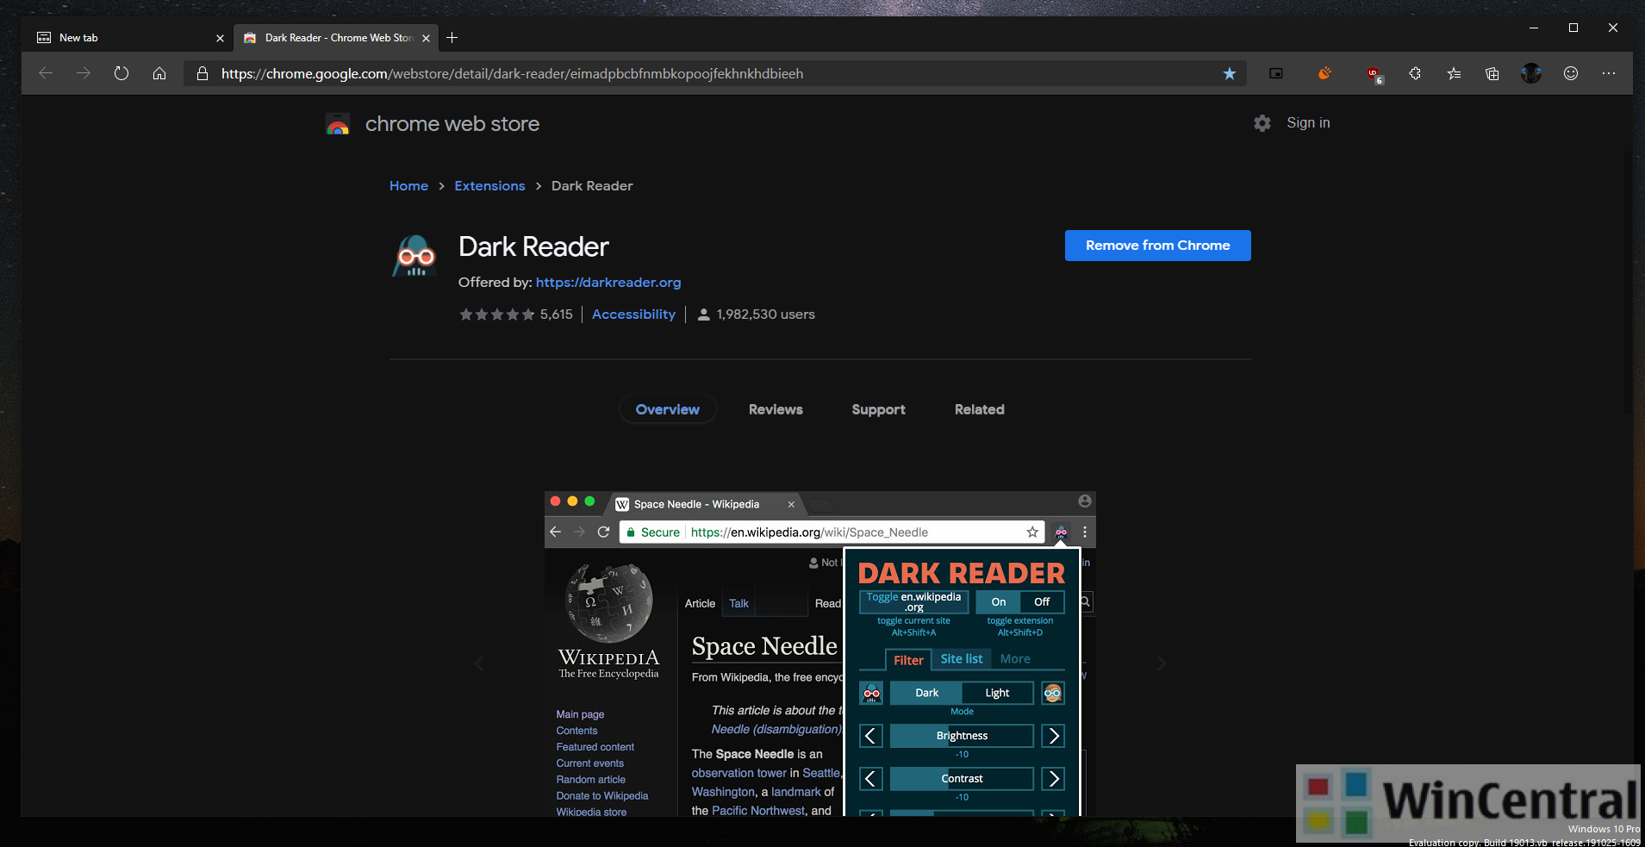Select the Overview tab

pyautogui.click(x=668, y=410)
